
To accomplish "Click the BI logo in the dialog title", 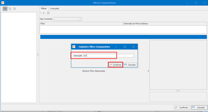I will tap(74, 47).
